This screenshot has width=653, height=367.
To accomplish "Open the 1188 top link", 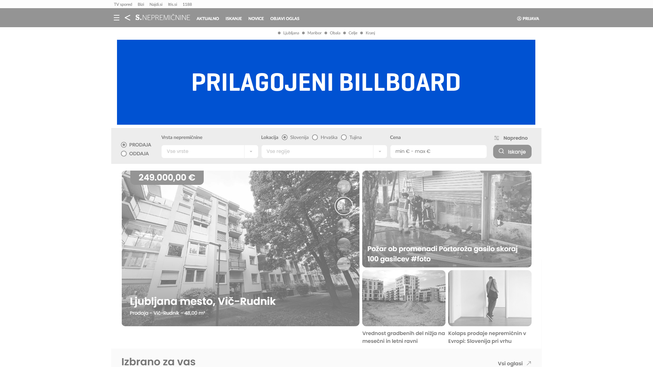I will coord(187,4).
